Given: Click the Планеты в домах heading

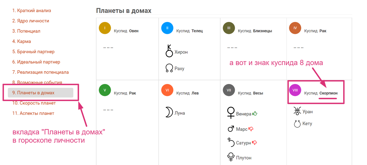Looking at the screenshot, I should point(124,11).
